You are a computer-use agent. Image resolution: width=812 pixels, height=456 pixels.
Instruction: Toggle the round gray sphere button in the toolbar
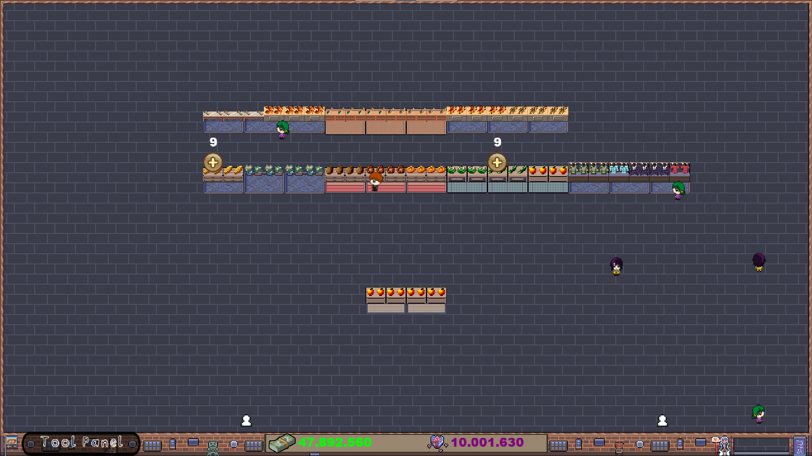pos(233,444)
